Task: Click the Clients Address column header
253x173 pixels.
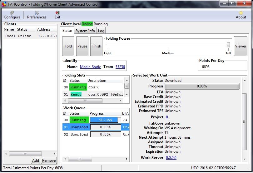Action: [47, 29]
